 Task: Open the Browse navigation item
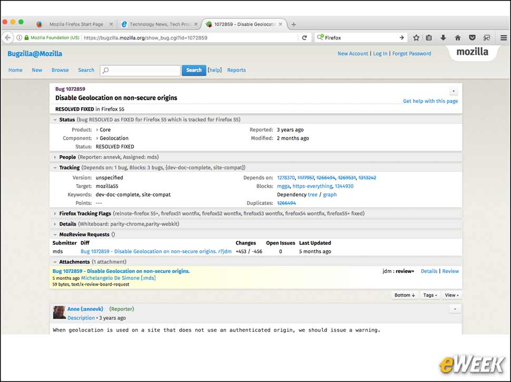pyautogui.click(x=60, y=70)
